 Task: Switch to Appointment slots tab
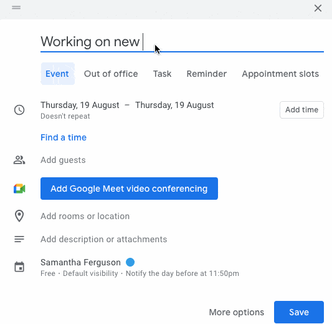tap(280, 74)
